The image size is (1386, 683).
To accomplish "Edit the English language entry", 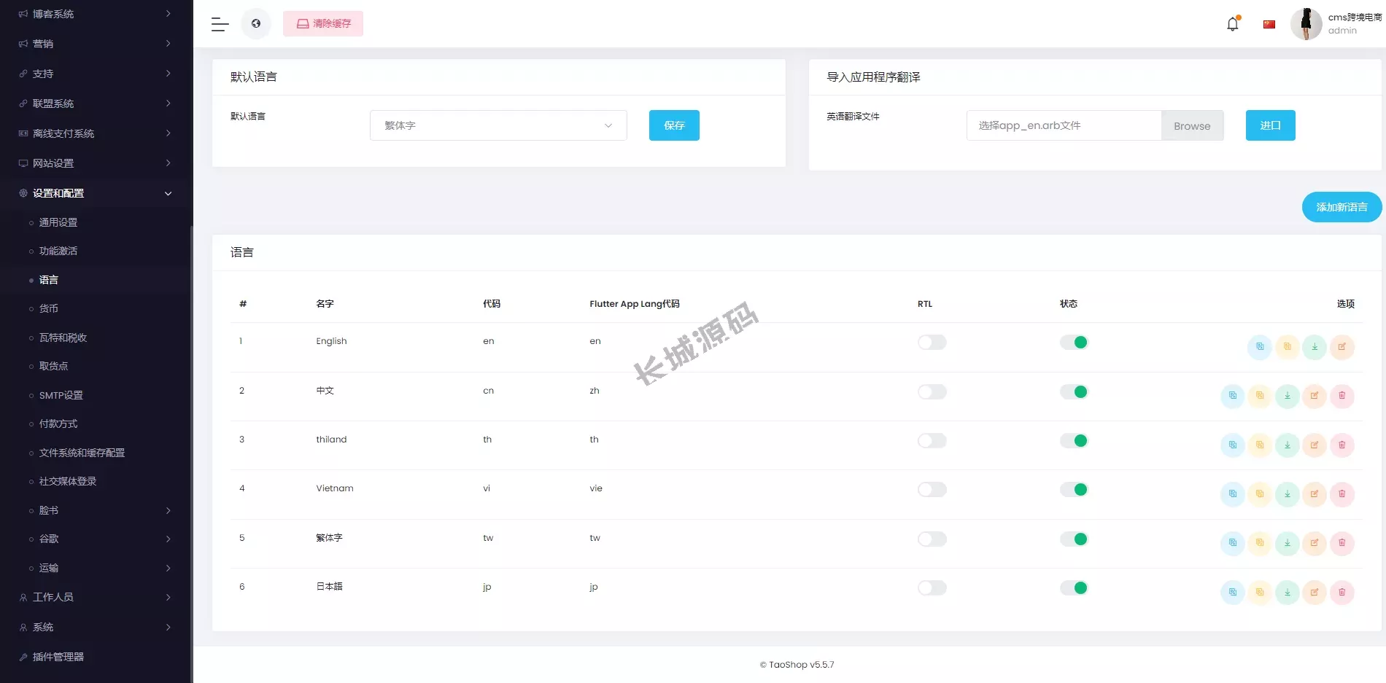I will (1342, 347).
